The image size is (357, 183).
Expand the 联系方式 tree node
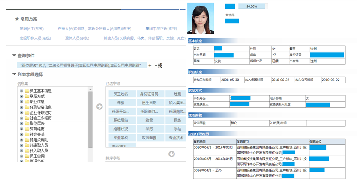21,97
